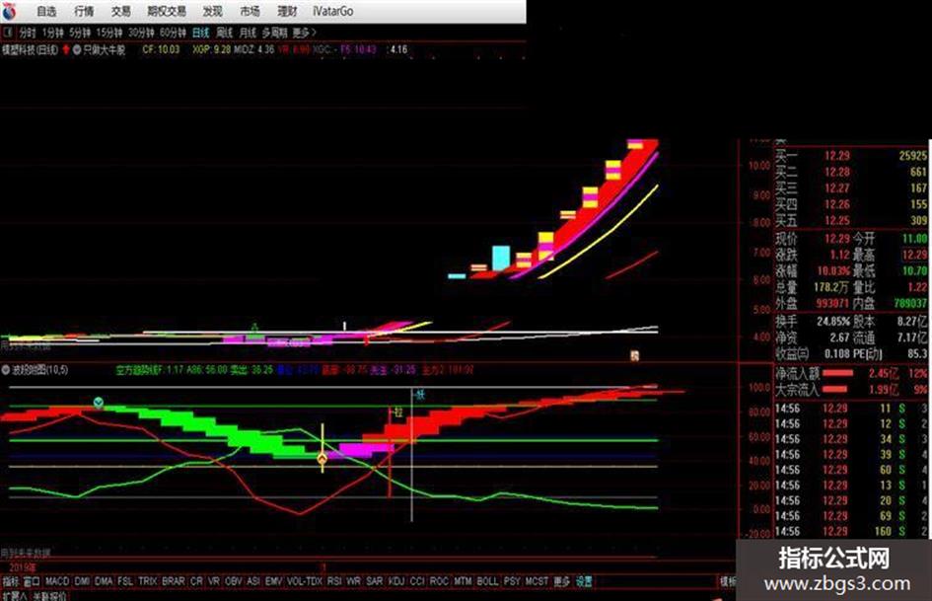Select the 指标 tab in bottom bar

click(x=11, y=581)
